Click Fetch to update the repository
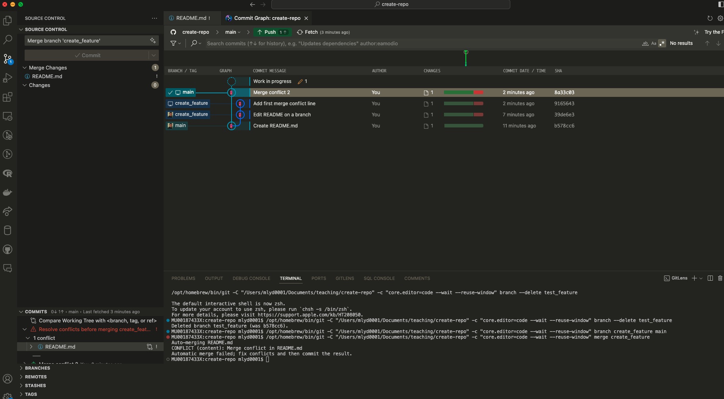 point(311,32)
